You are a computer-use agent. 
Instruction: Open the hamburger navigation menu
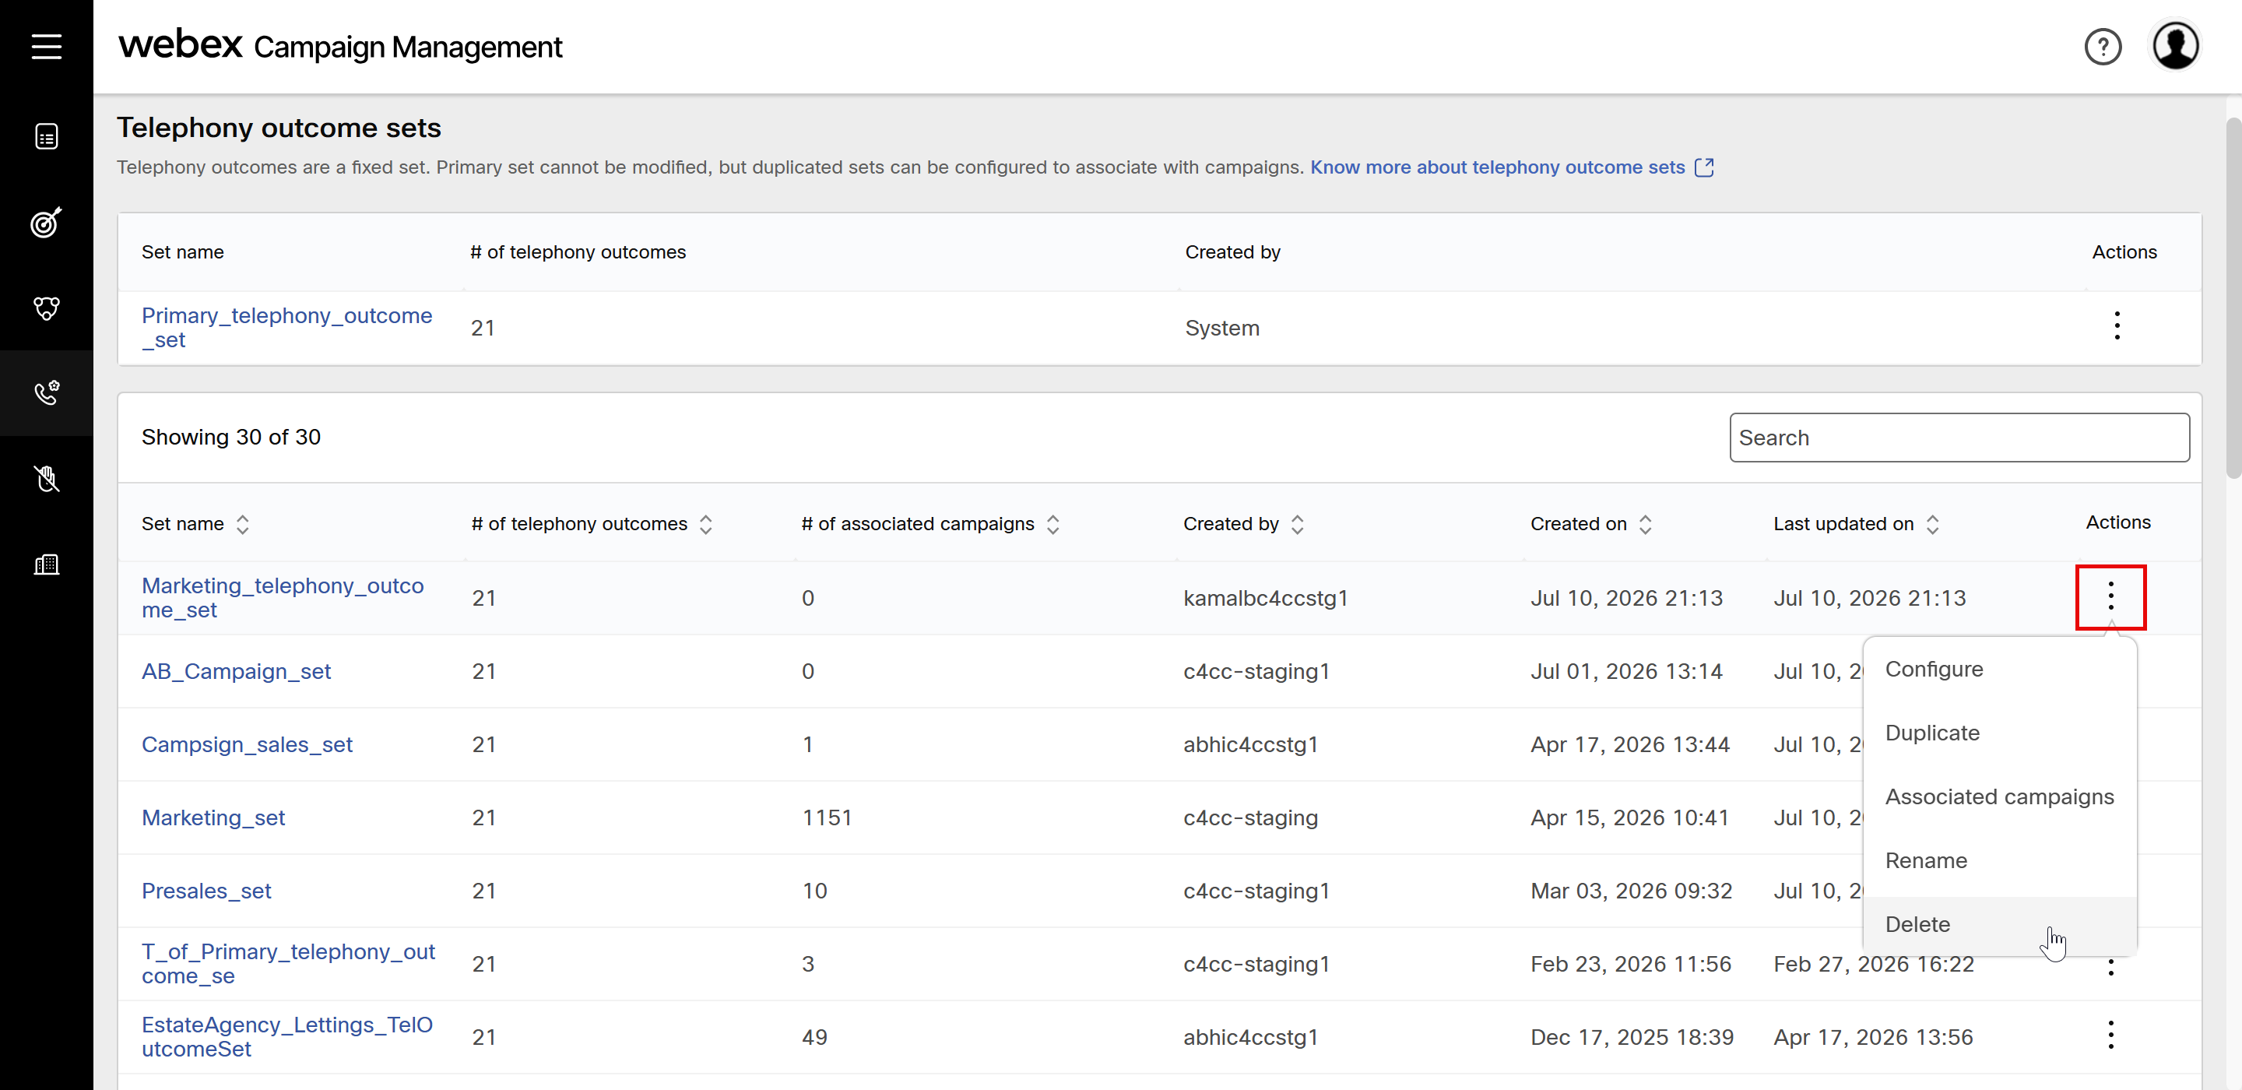point(46,46)
